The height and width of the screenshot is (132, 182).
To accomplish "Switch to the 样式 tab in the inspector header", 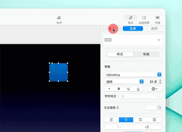I will pos(111,29).
